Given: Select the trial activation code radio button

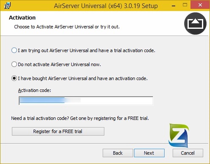Looking at the screenshot, I should point(14,50).
